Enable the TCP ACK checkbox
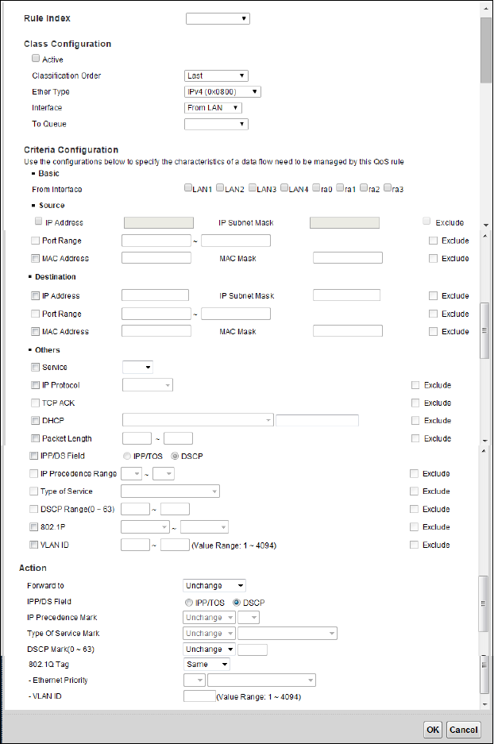494x744 pixels. pos(35,403)
